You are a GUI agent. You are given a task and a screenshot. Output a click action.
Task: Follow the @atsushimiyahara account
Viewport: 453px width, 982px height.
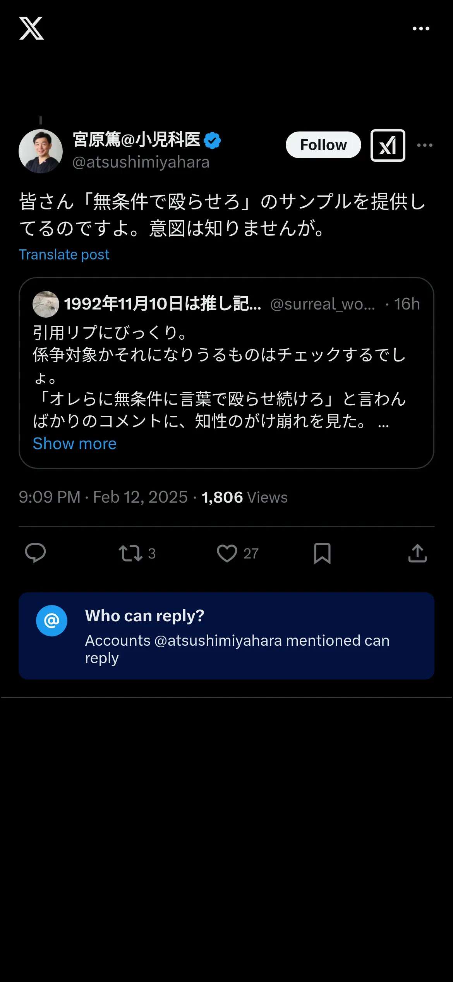(x=323, y=145)
